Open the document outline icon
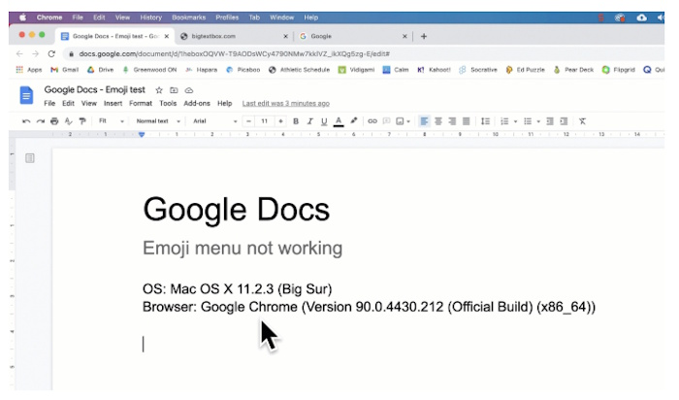The width and height of the screenshot is (679, 400). (x=30, y=158)
